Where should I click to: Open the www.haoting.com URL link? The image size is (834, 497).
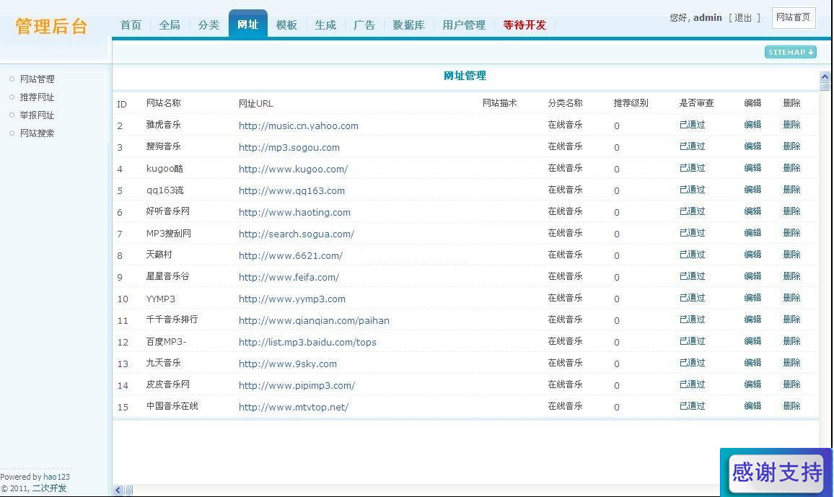(x=294, y=213)
